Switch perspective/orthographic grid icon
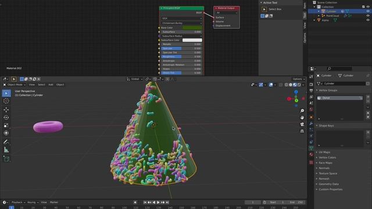The height and width of the screenshot is (209, 372). (302, 131)
